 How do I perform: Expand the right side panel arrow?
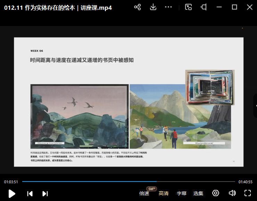click(x=255, y=106)
